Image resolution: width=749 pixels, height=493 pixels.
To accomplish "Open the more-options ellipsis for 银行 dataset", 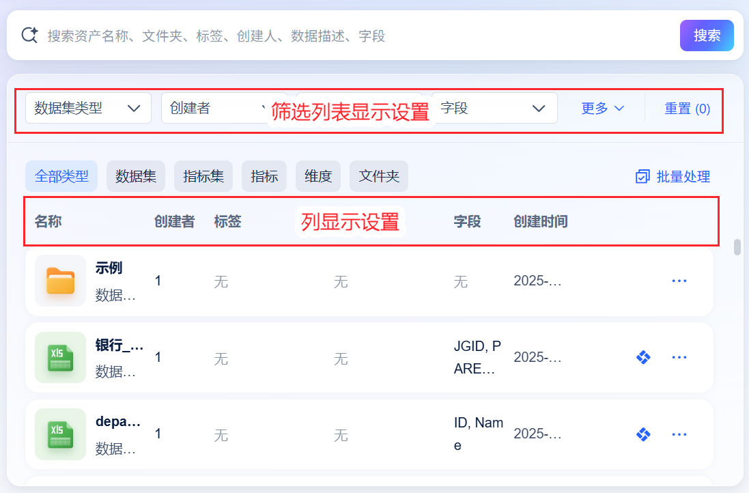I will pyautogui.click(x=679, y=357).
